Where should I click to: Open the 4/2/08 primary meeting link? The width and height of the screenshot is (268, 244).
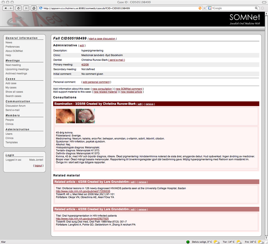pyautogui.click(x=85, y=65)
